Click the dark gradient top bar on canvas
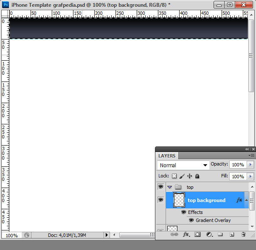The image size is (256, 250). pyautogui.click(x=129, y=28)
